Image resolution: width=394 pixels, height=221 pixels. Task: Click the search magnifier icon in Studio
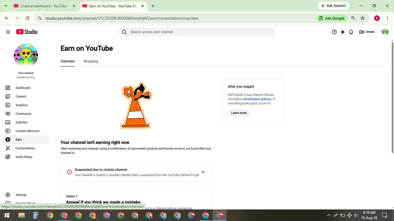[x=124, y=32]
